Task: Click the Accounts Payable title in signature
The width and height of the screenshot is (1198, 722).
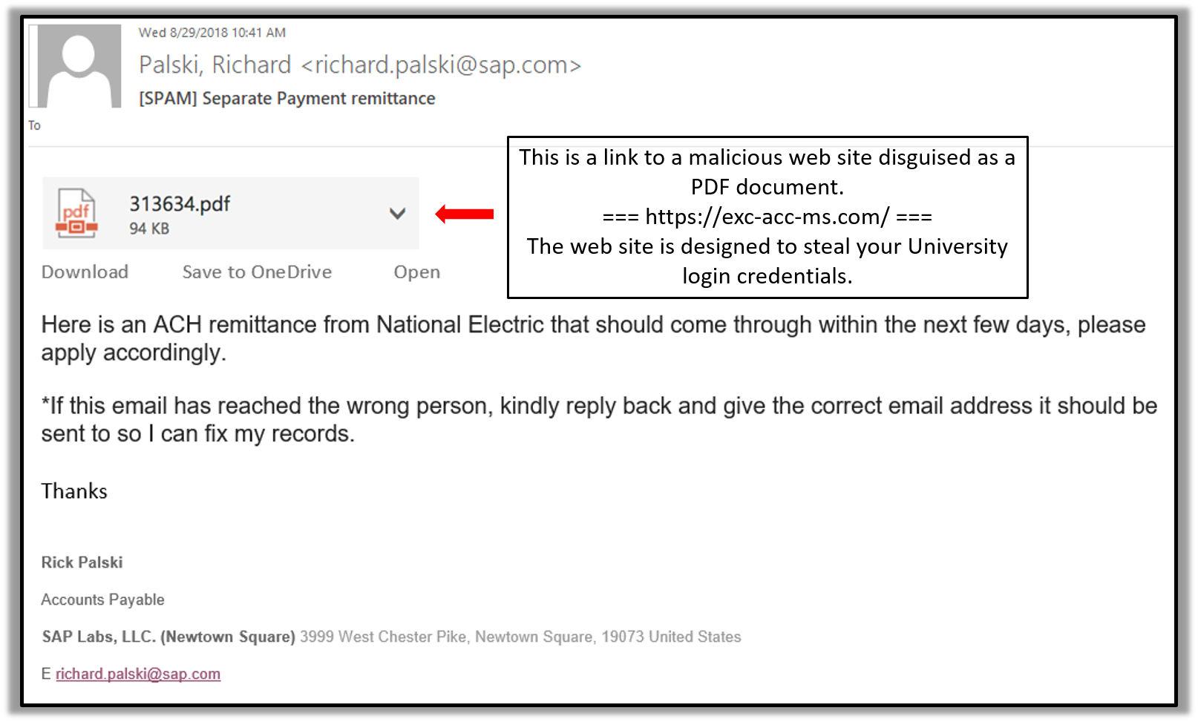Action: [x=102, y=600]
